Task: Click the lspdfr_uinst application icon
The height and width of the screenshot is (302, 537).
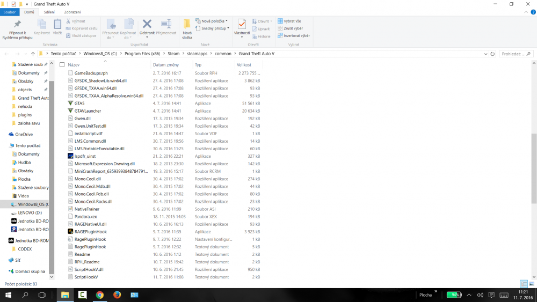Action: coord(70,156)
